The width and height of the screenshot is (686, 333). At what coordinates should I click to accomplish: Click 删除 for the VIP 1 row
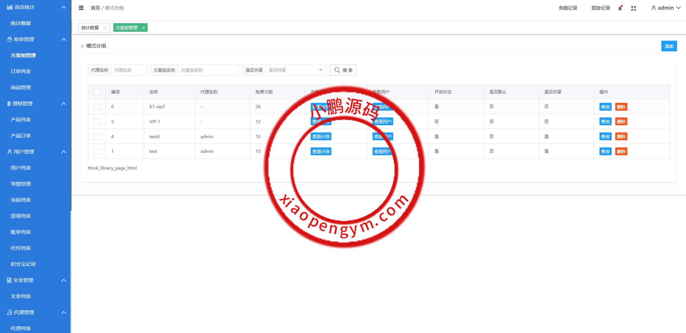point(621,122)
